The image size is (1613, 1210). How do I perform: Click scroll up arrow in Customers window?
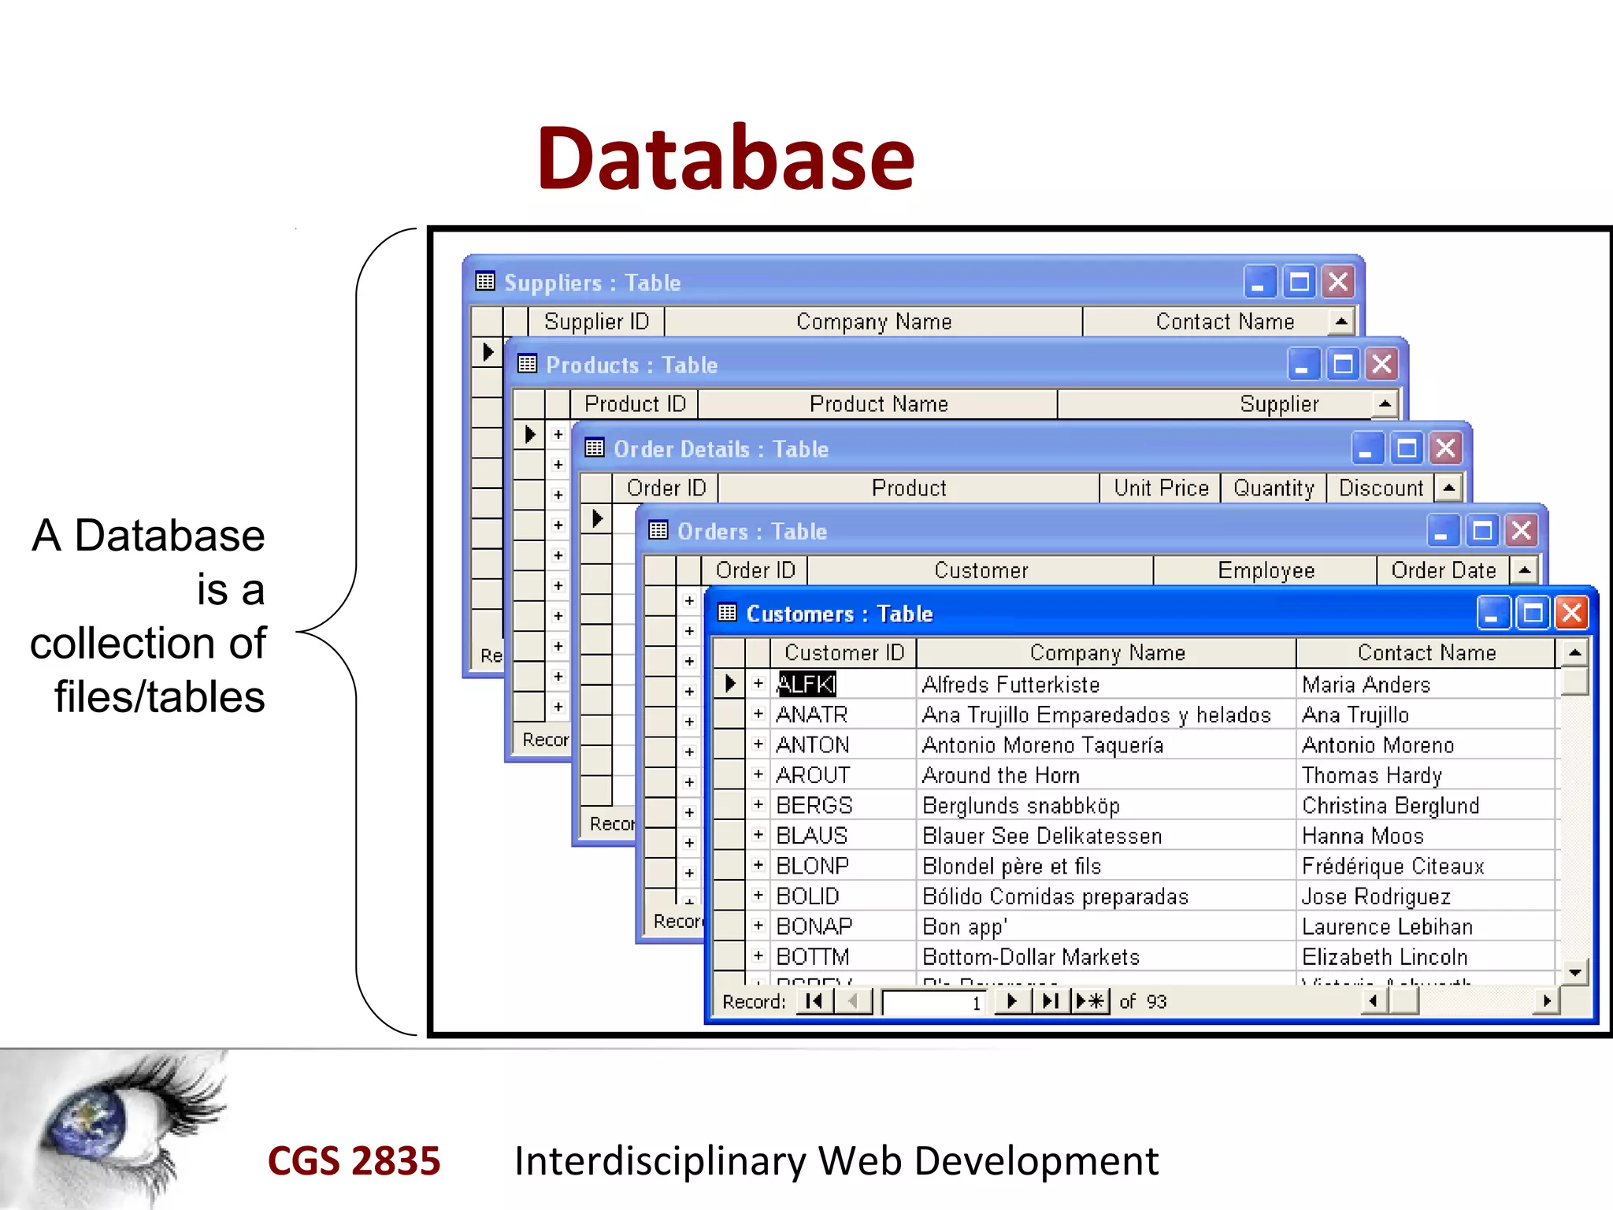coord(1574,652)
